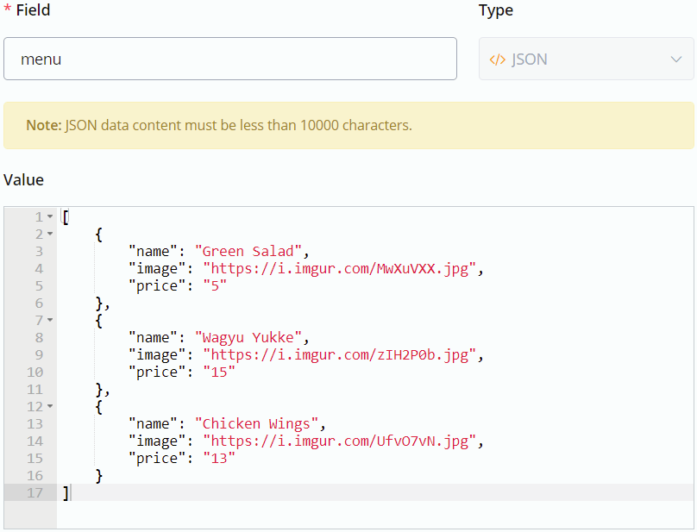Screen dimensions: 697x532
Task: Click the price value "15"
Action: click(x=218, y=372)
